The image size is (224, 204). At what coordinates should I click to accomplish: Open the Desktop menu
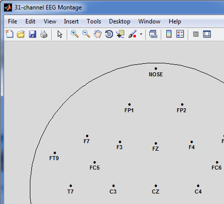coord(119,21)
